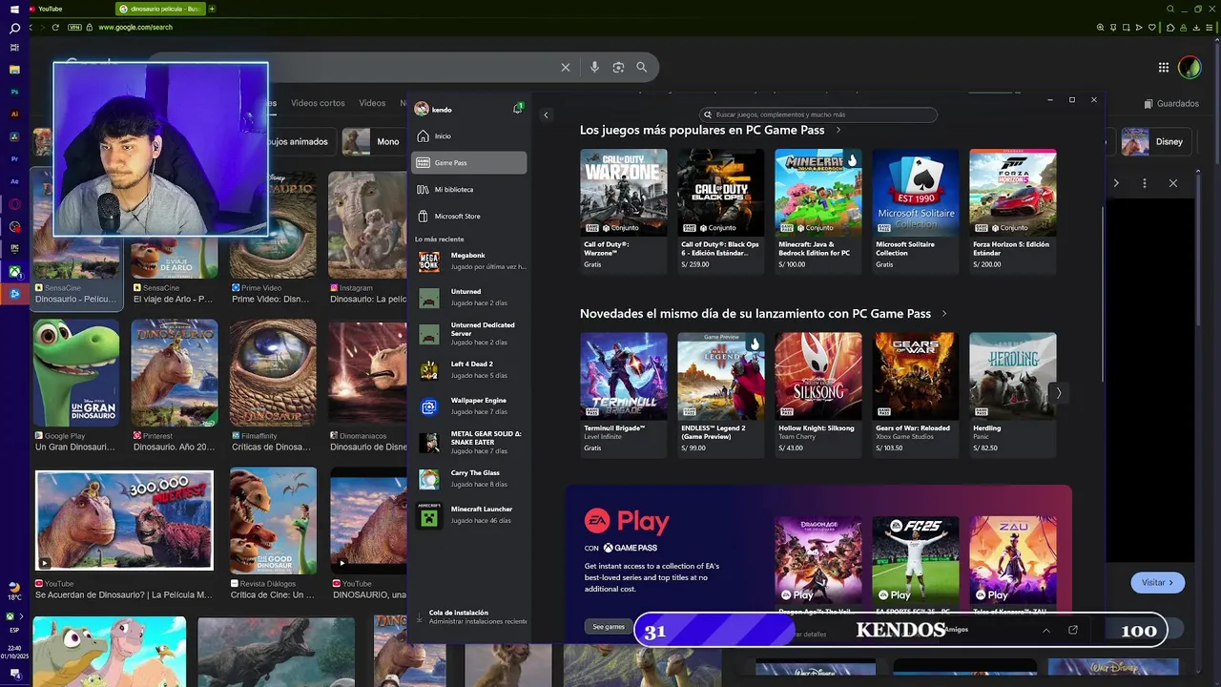Open Forza Horizon 5 Edición Estándar tile
This screenshot has width=1221, height=687.
pos(1013,210)
